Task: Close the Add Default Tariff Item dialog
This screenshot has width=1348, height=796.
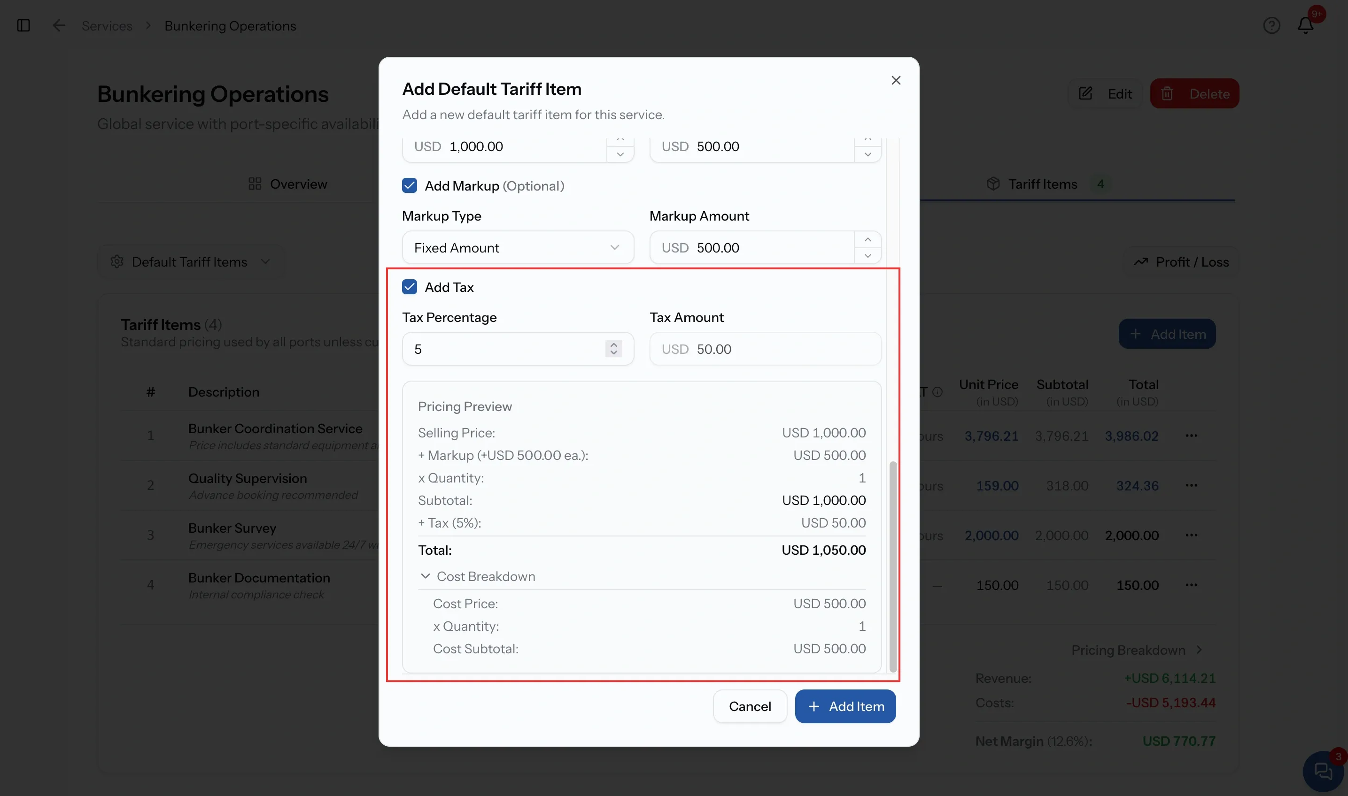Action: coord(896,80)
